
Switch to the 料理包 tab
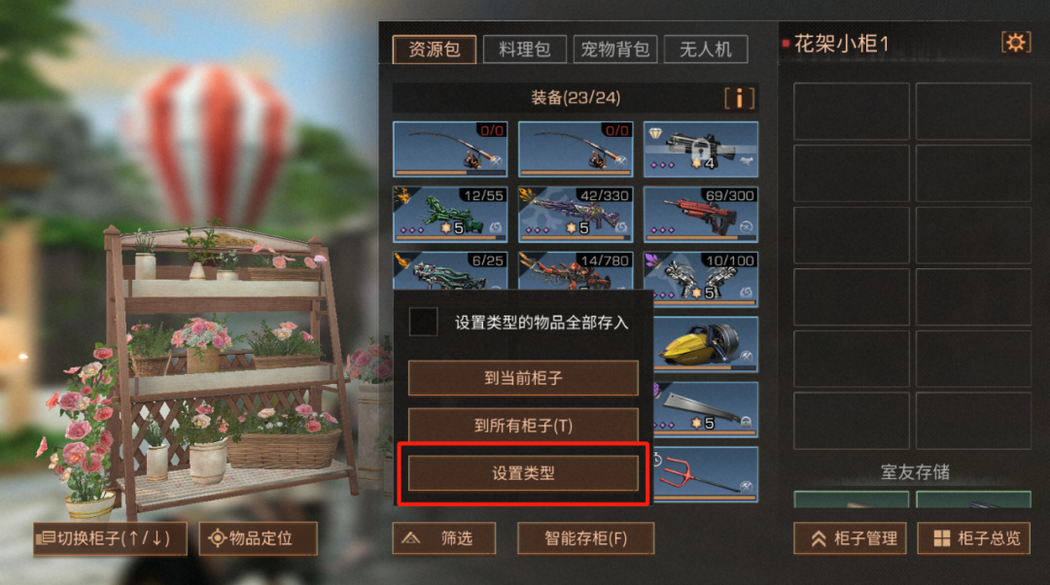tap(524, 50)
